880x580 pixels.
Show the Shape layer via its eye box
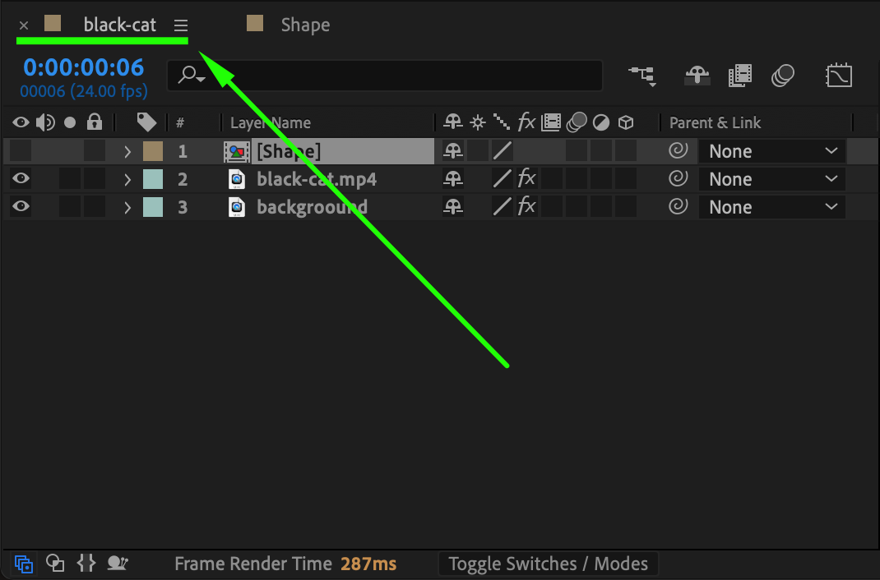click(x=21, y=151)
